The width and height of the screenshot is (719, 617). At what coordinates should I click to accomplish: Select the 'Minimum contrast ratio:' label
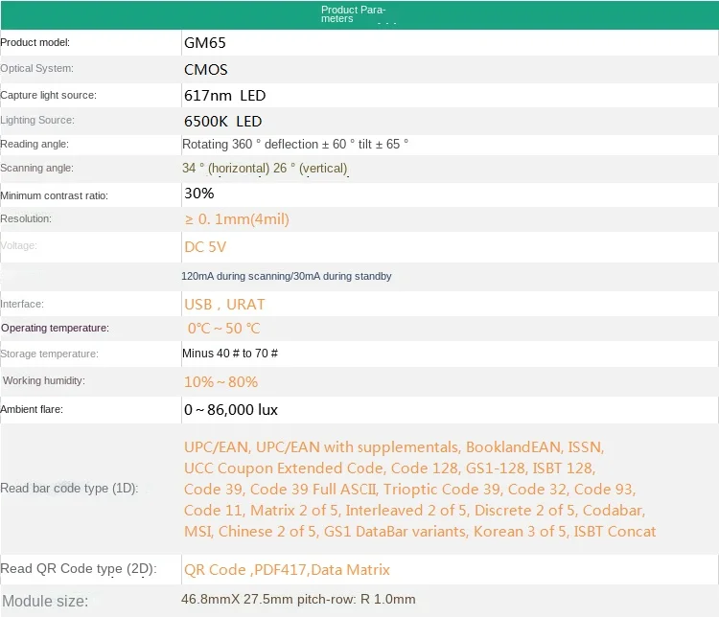tap(54, 195)
